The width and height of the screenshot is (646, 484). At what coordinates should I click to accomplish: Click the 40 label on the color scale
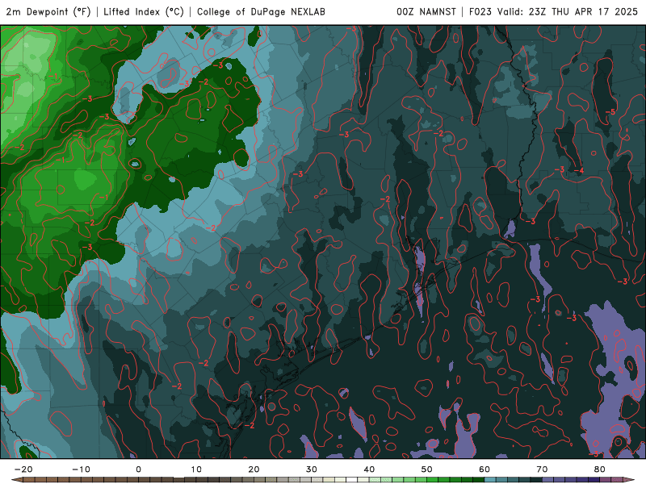[x=369, y=469]
